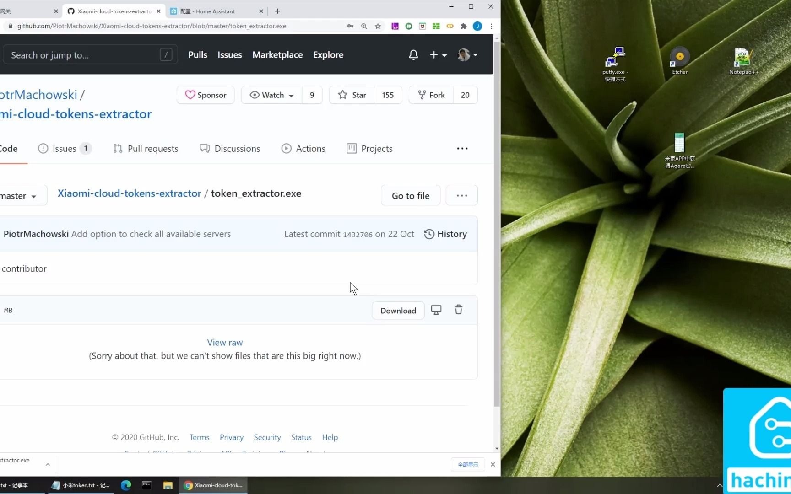Open Microsoft Edge from taskbar
Viewport: 791px width, 494px height.
pos(126,485)
